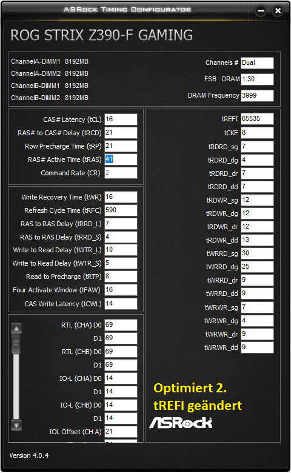Click the tWRWR_sg value field

pyautogui.click(x=257, y=307)
